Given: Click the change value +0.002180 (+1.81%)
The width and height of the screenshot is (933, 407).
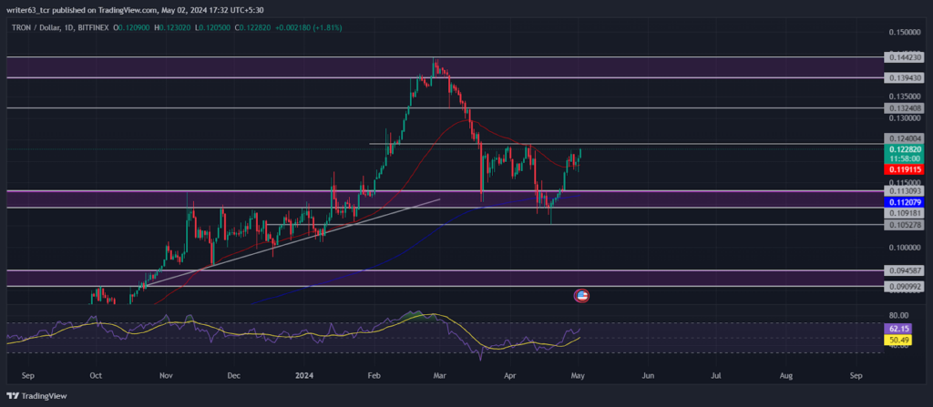Looking at the screenshot, I should pos(310,27).
